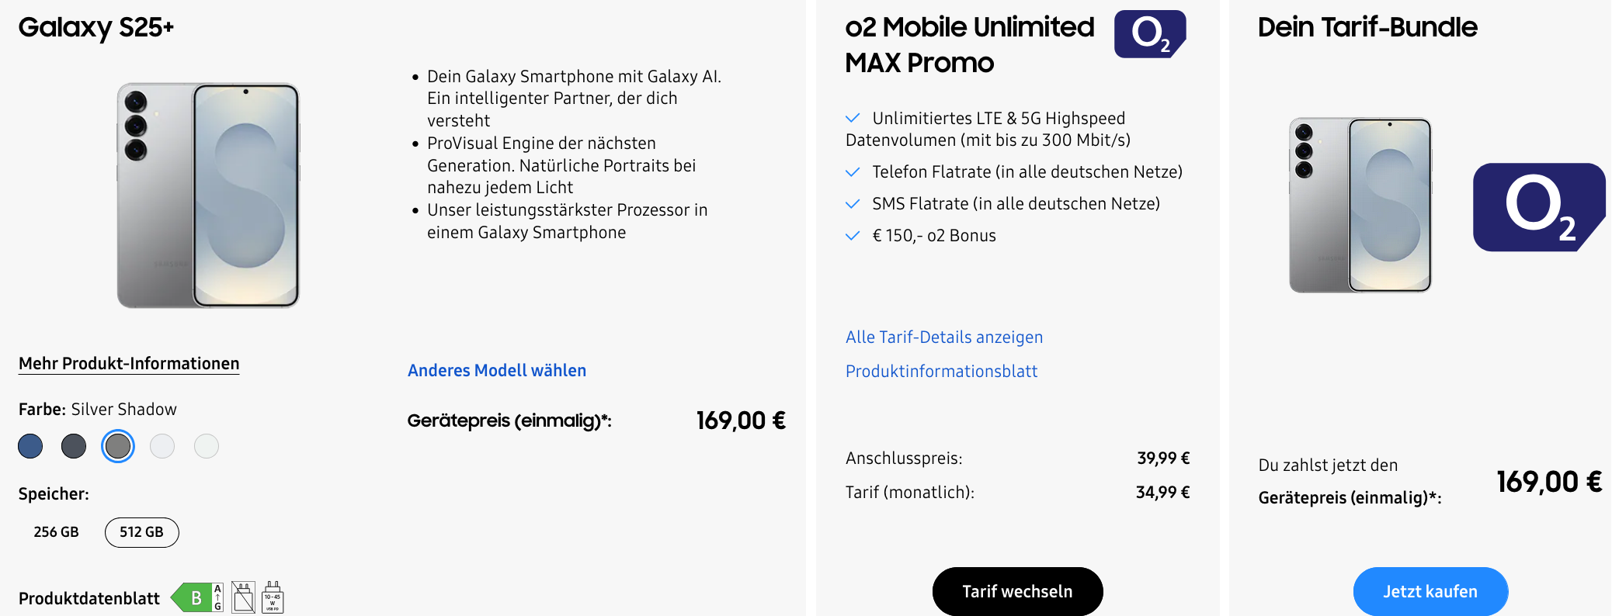Select the 256 GB storage option

coord(56,532)
